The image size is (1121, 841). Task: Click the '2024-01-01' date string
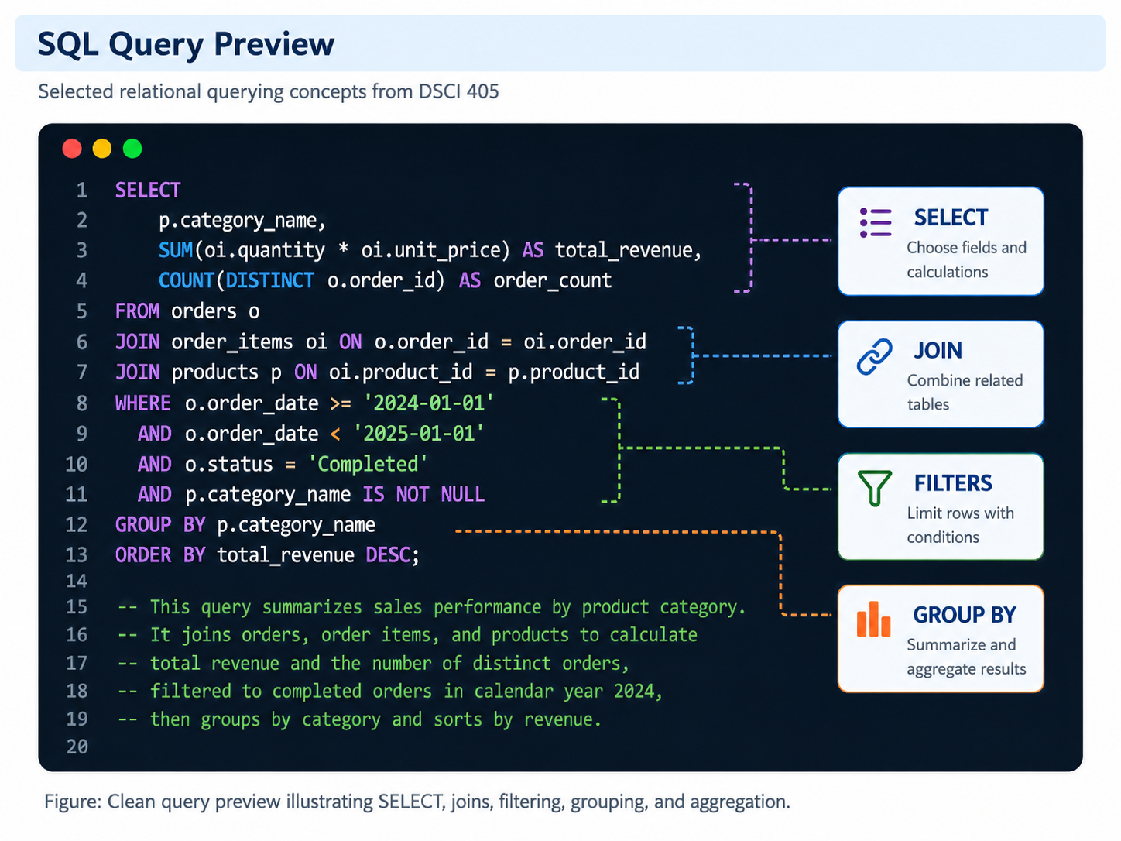pos(429,403)
